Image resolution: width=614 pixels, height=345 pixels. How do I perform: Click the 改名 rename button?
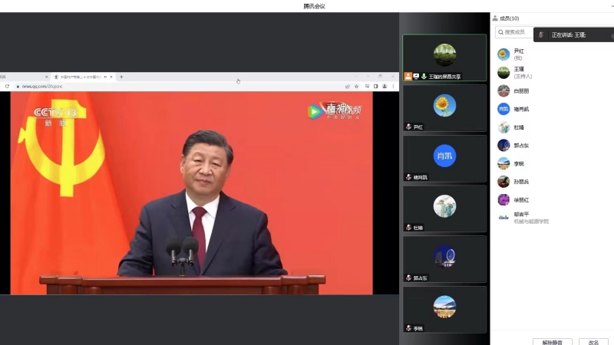click(x=593, y=342)
